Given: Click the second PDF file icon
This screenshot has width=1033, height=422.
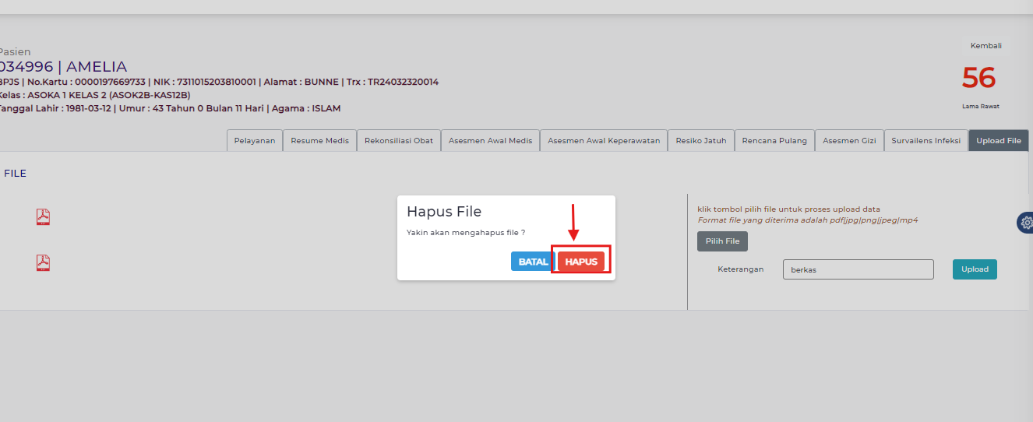Looking at the screenshot, I should pyautogui.click(x=43, y=263).
